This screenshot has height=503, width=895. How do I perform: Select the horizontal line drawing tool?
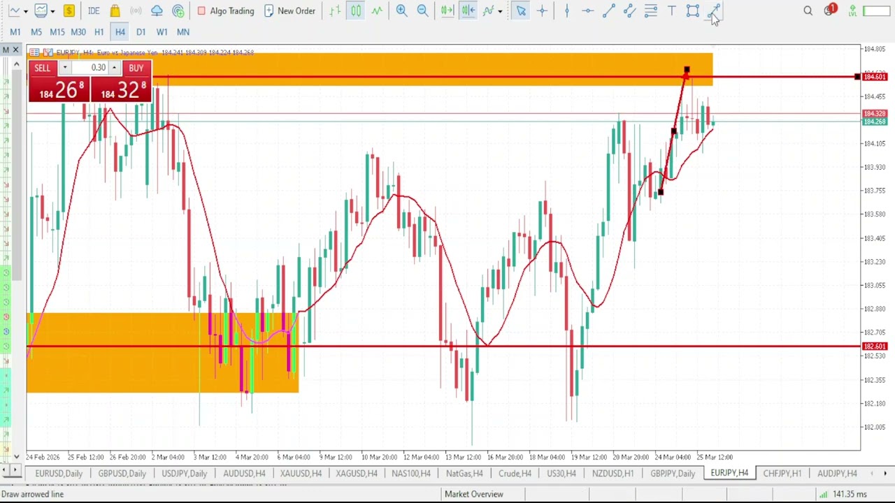point(587,10)
